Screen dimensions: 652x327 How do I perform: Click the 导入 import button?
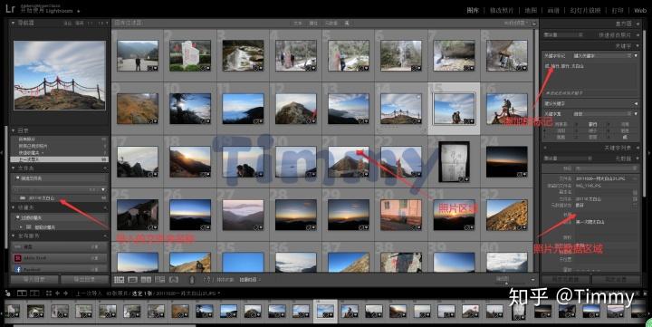34,279
